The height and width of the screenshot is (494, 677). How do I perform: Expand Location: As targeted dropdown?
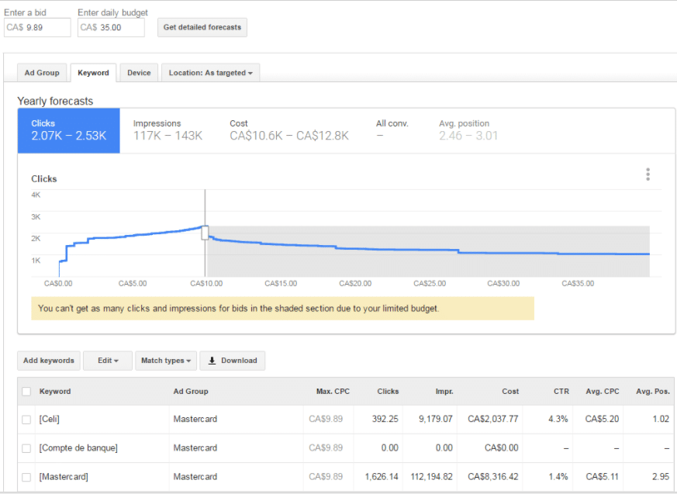click(x=210, y=73)
